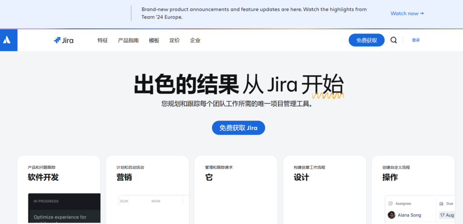Follow the Watch now link in banner
Screen dimensions: 463x224
click(407, 14)
